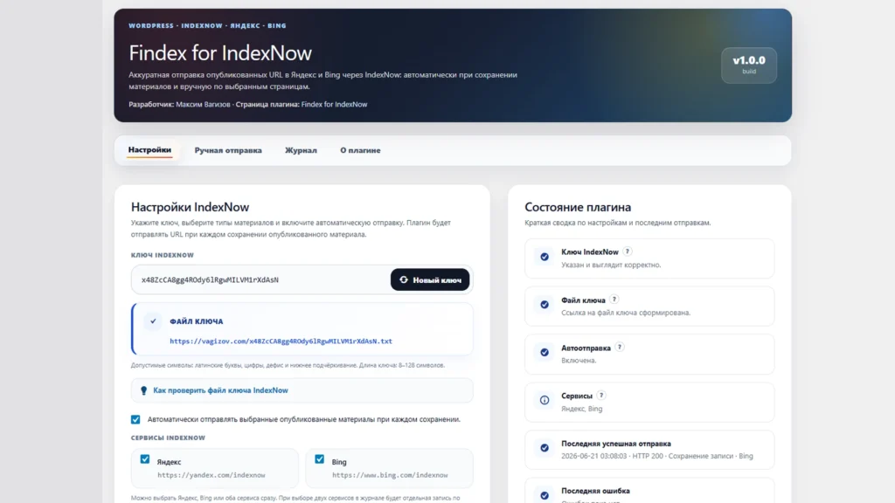The image size is (895, 503).
Task: Click the Яндекс, Bing services value
Action: (x=581, y=409)
